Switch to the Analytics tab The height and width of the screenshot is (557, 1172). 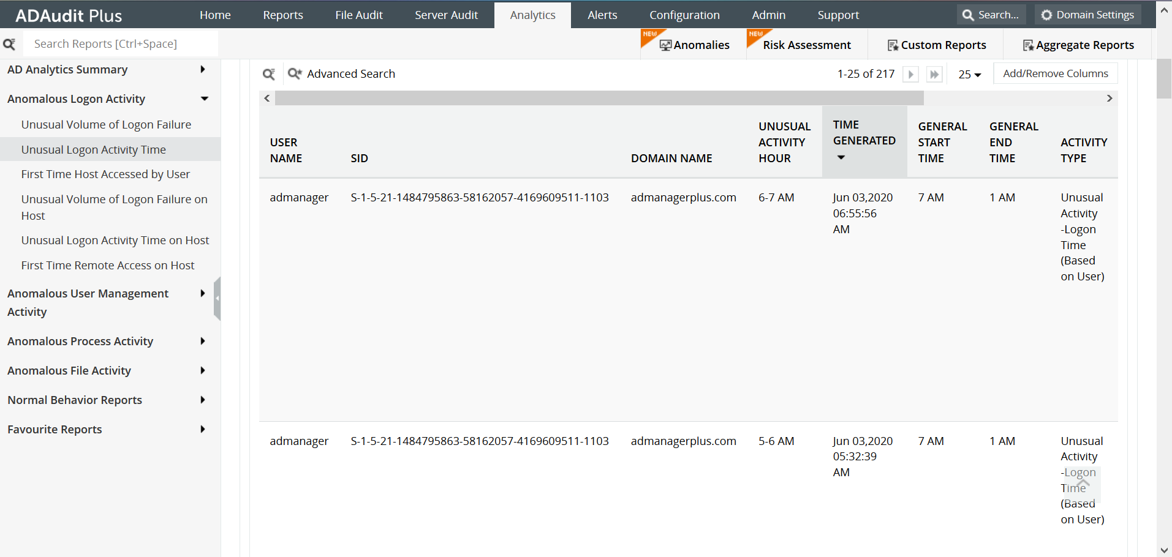coord(532,15)
